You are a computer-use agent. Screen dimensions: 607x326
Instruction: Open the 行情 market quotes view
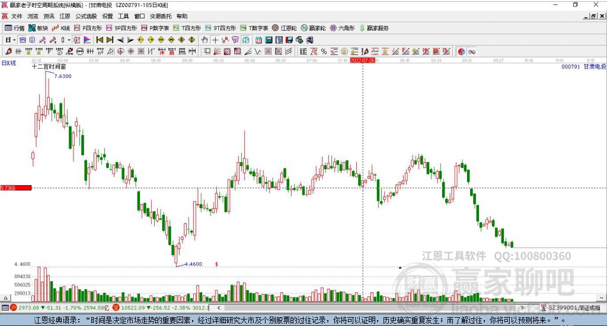pyautogui.click(x=14, y=28)
